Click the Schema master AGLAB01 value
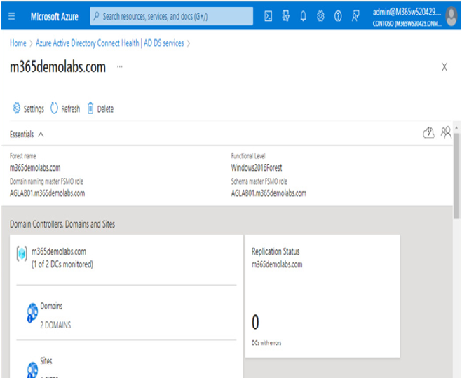This screenshot has height=378, width=462. (269, 193)
